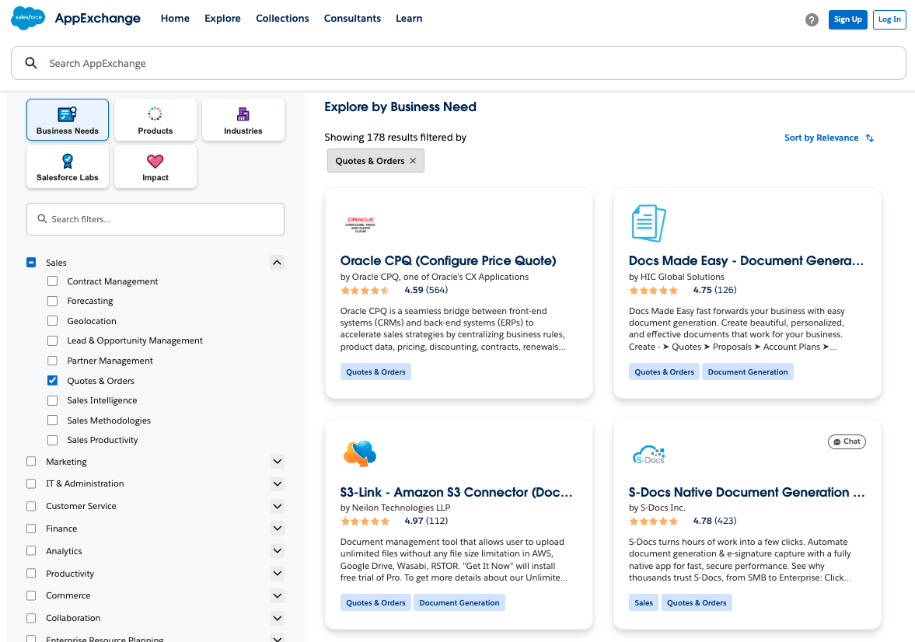Focus the Search filters field

tap(155, 219)
